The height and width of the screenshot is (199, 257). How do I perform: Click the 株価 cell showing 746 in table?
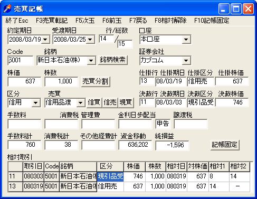click(135, 176)
